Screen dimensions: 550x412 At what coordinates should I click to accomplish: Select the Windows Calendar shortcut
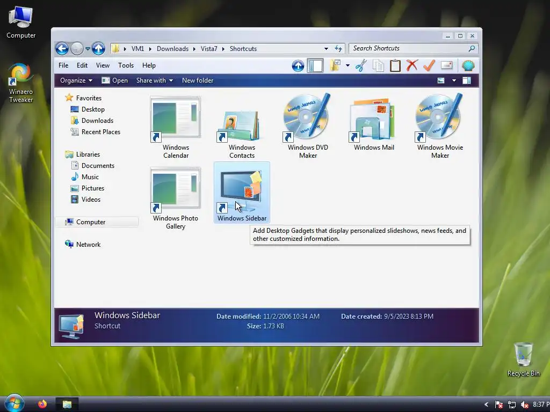coord(176,127)
